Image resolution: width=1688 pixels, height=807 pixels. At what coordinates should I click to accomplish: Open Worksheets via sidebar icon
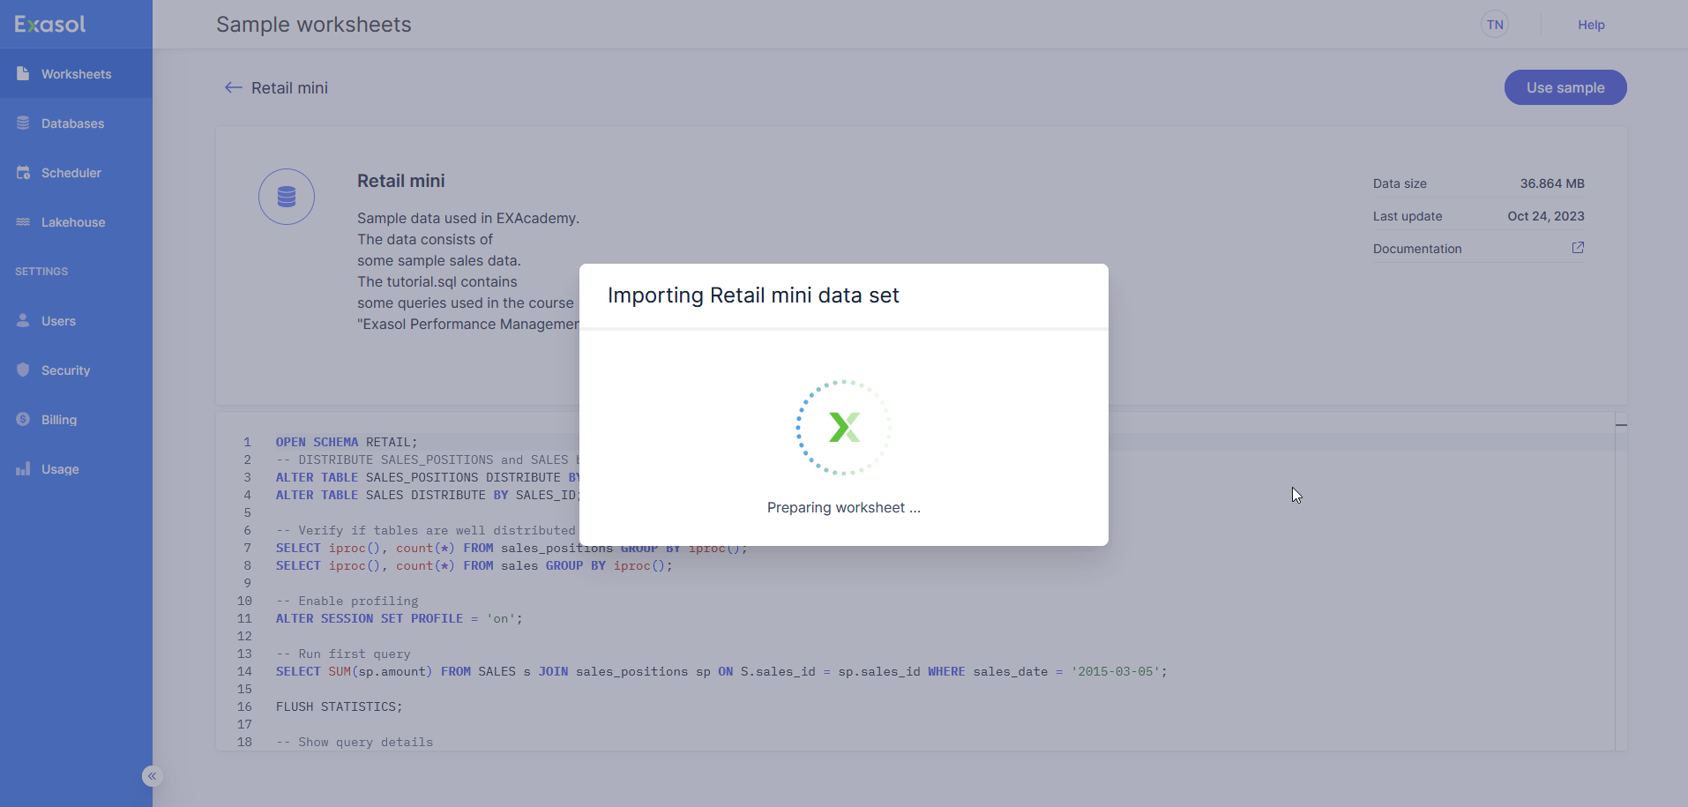tap(23, 73)
